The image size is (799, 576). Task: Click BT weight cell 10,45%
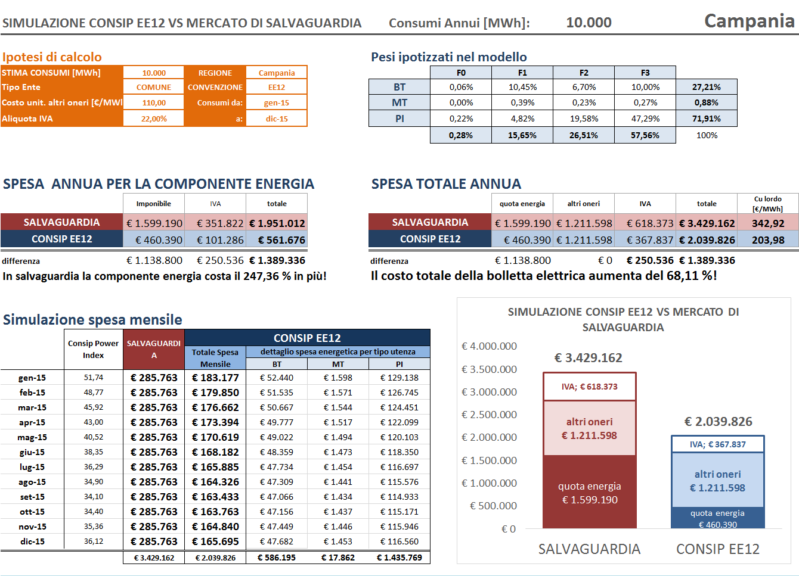tap(522, 87)
